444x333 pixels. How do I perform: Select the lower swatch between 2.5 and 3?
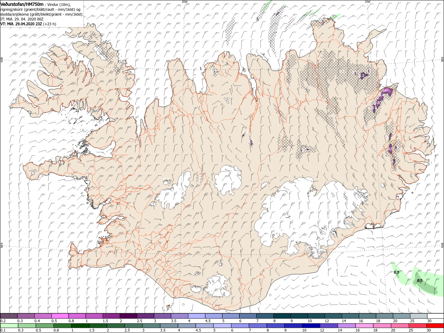[134, 326]
